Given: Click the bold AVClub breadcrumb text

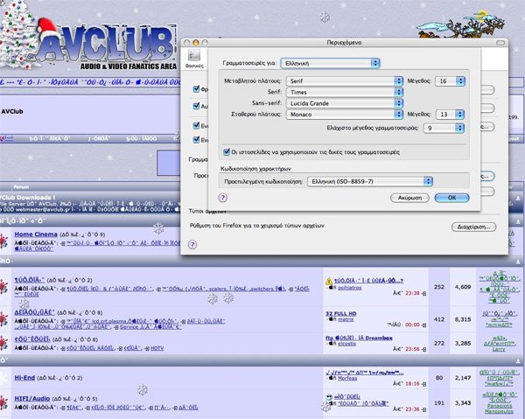Looking at the screenshot, I should [x=12, y=111].
